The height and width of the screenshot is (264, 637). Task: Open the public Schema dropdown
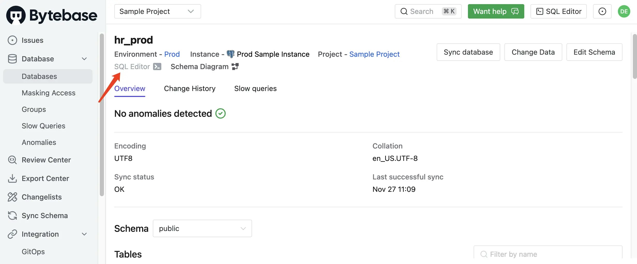pos(202,228)
